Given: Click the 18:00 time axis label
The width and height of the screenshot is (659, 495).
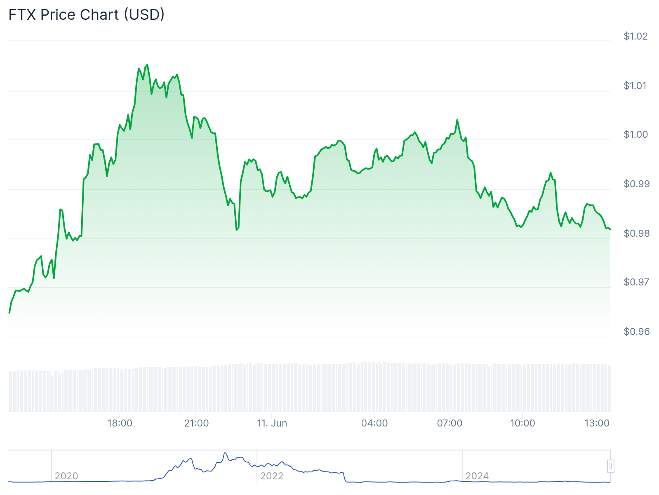Looking at the screenshot, I should point(120,423).
